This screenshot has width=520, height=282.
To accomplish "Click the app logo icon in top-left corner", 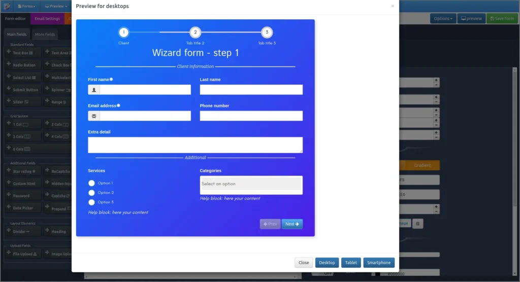I will pyautogui.click(x=7, y=6).
